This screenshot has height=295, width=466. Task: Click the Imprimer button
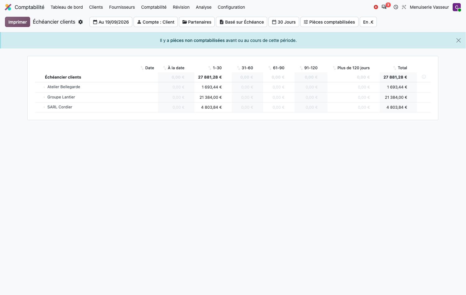pyautogui.click(x=17, y=22)
